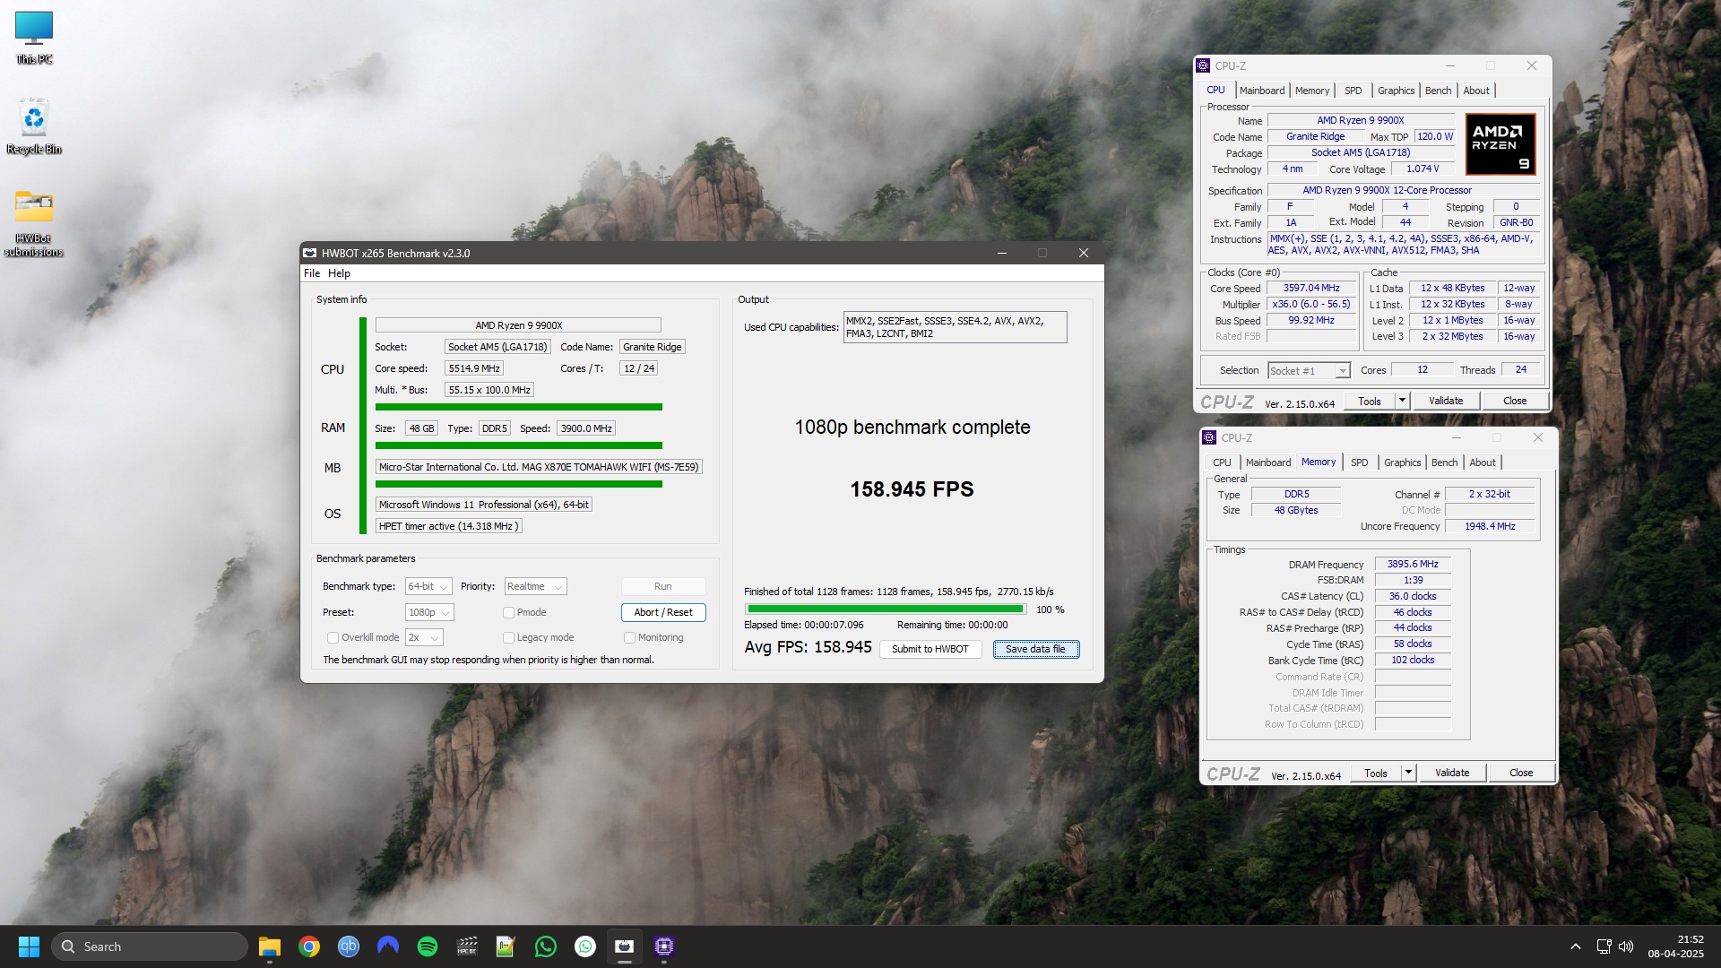Switch to Graphics tab in bottom CPU-Z
This screenshot has width=1721, height=968.
1402,462
